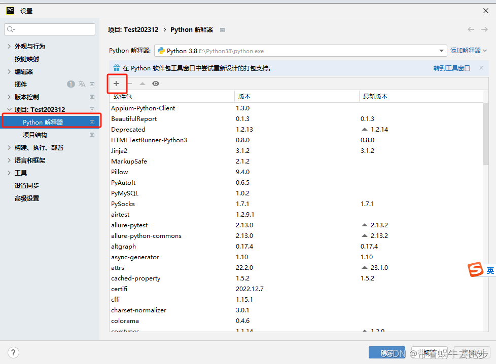Select the PySocks package row
Viewport: 496px width, 364px height.
296,204
